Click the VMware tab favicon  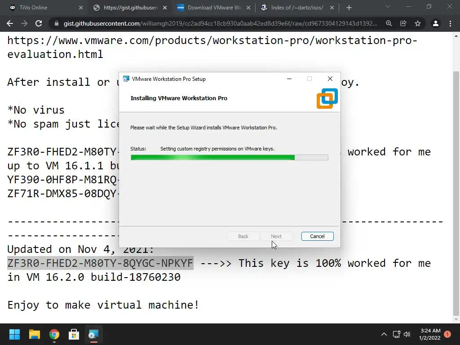pyautogui.click(x=181, y=8)
